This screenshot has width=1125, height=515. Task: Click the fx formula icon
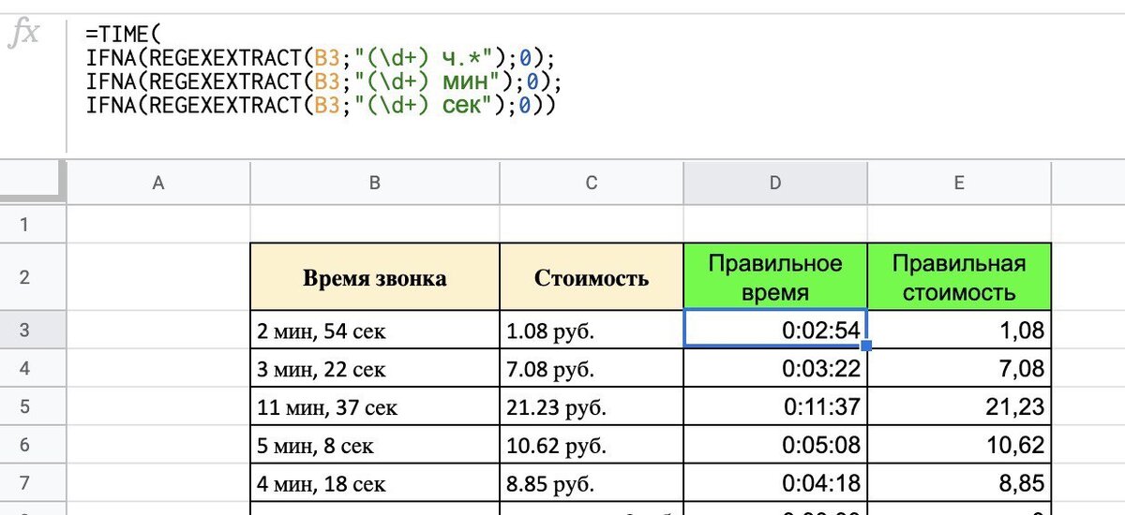tap(23, 34)
